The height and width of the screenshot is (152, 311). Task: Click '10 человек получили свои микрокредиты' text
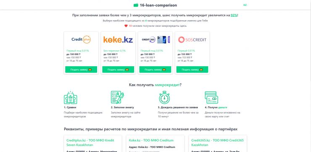tap(158, 26)
